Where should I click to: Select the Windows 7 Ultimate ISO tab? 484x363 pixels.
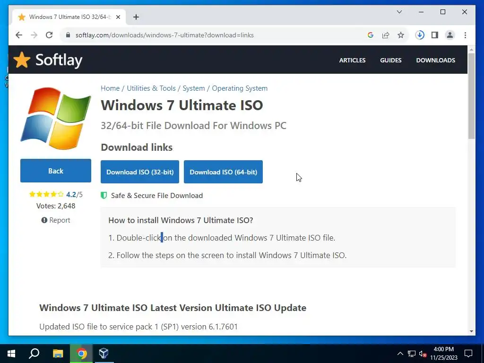pyautogui.click(x=69, y=17)
